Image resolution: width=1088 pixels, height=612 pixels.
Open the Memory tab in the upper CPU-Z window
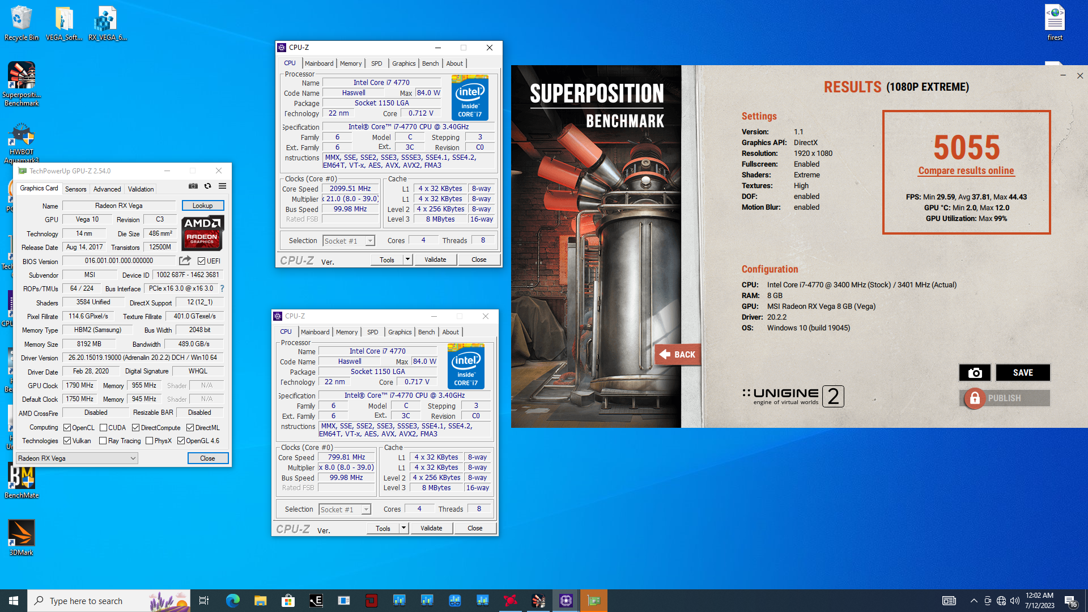(x=351, y=63)
